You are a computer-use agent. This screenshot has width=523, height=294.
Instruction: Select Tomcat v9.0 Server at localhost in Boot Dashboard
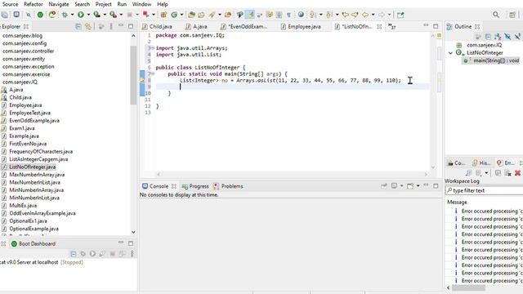[x=42, y=262]
